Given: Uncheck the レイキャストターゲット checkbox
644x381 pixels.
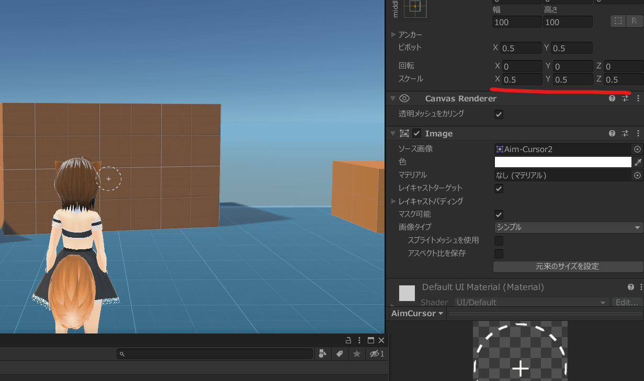Looking at the screenshot, I should coord(499,188).
